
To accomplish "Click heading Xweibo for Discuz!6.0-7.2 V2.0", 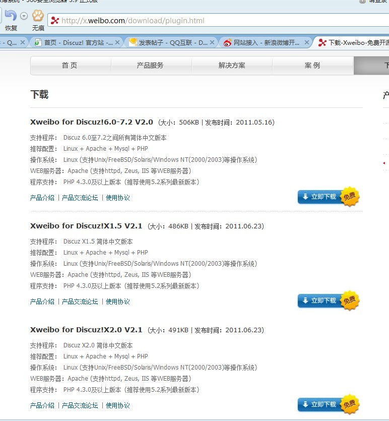I will pyautogui.click(x=92, y=122).
